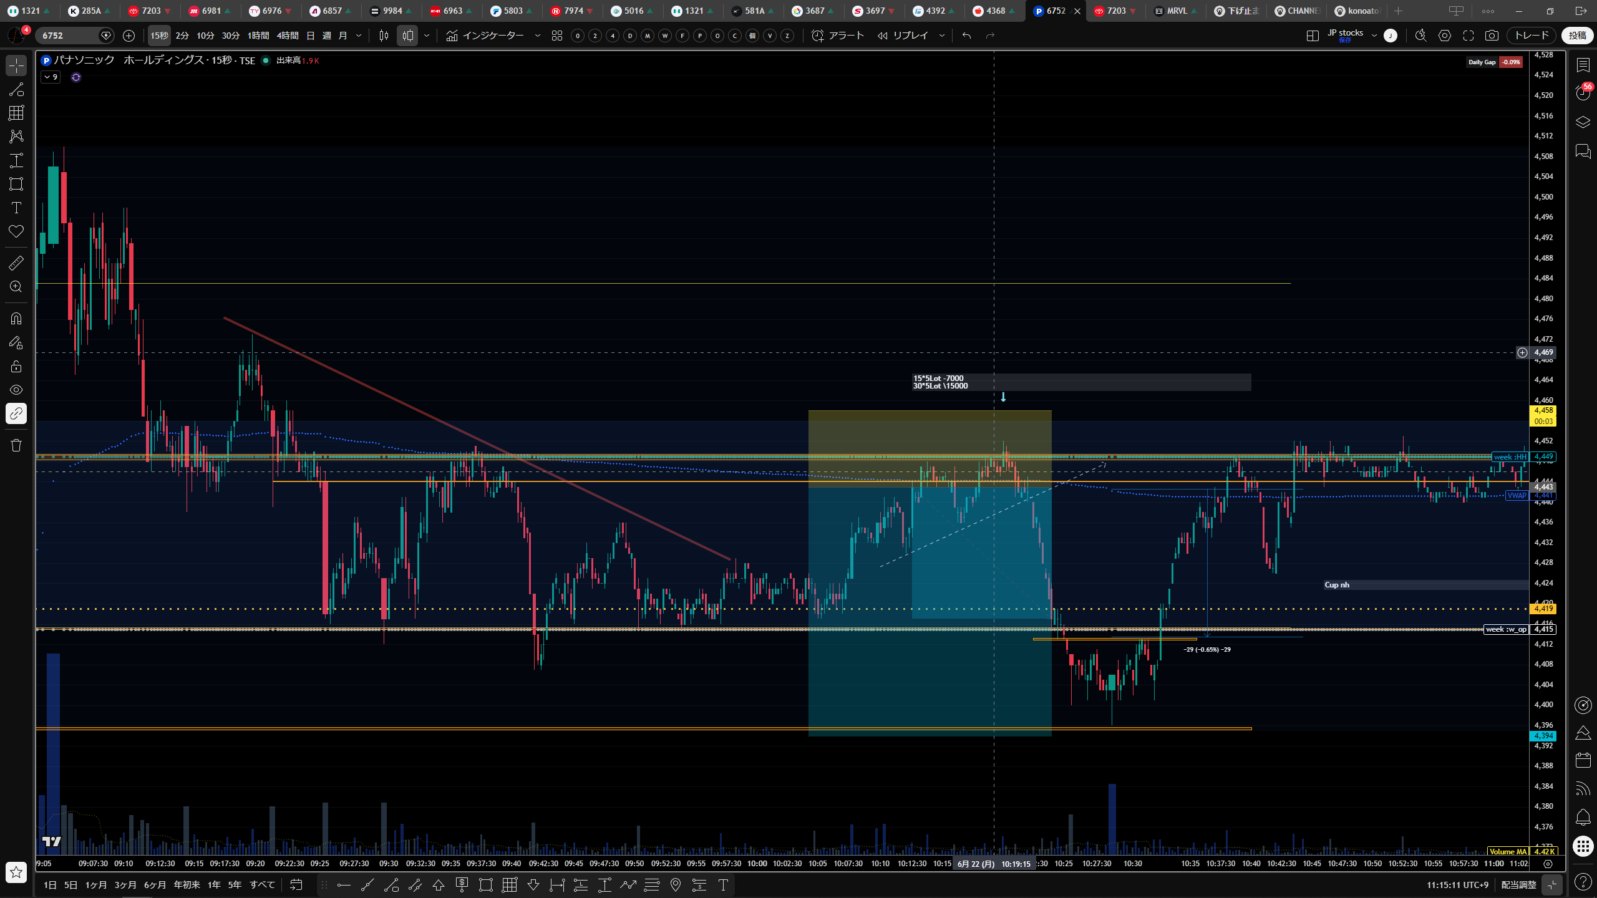Activate the ruler measure tool
The width and height of the screenshot is (1597, 898).
16,263
